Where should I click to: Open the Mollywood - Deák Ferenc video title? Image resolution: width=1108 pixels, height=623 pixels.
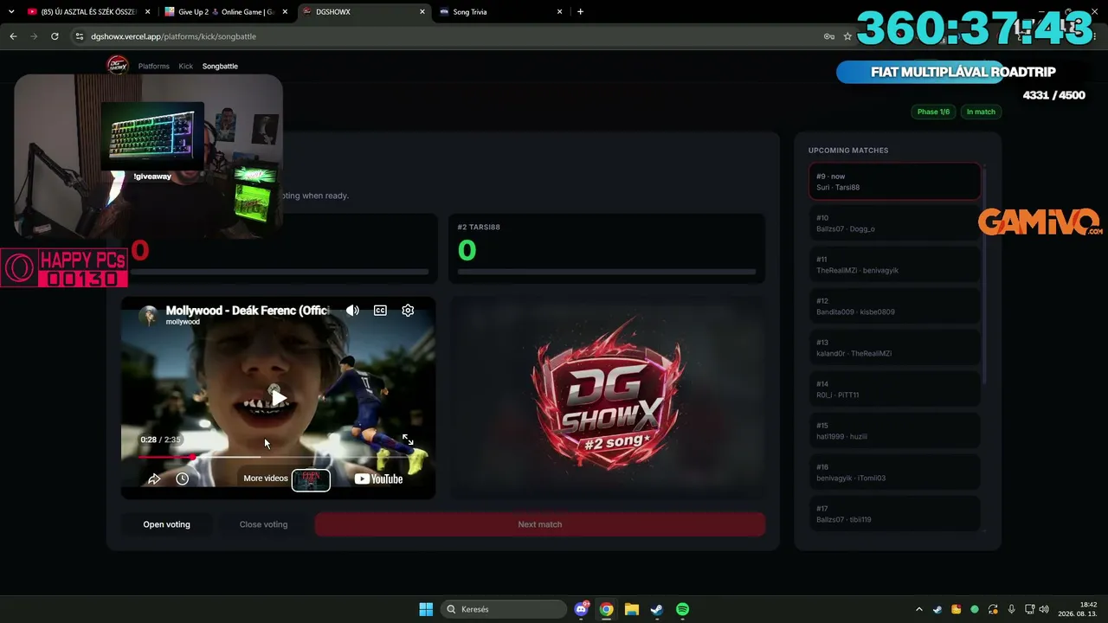[x=248, y=311]
